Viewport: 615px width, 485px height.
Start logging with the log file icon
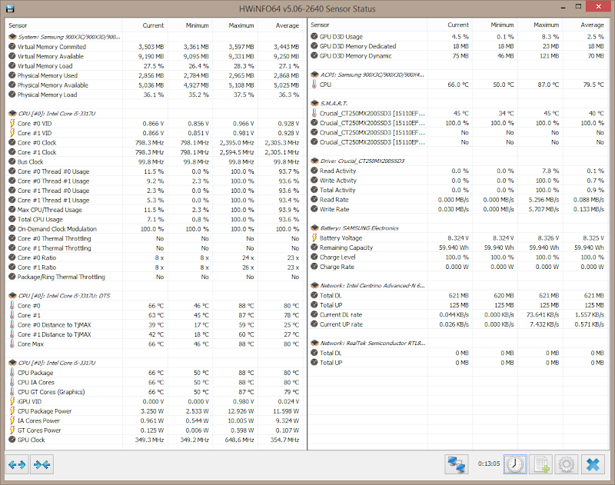tap(541, 464)
